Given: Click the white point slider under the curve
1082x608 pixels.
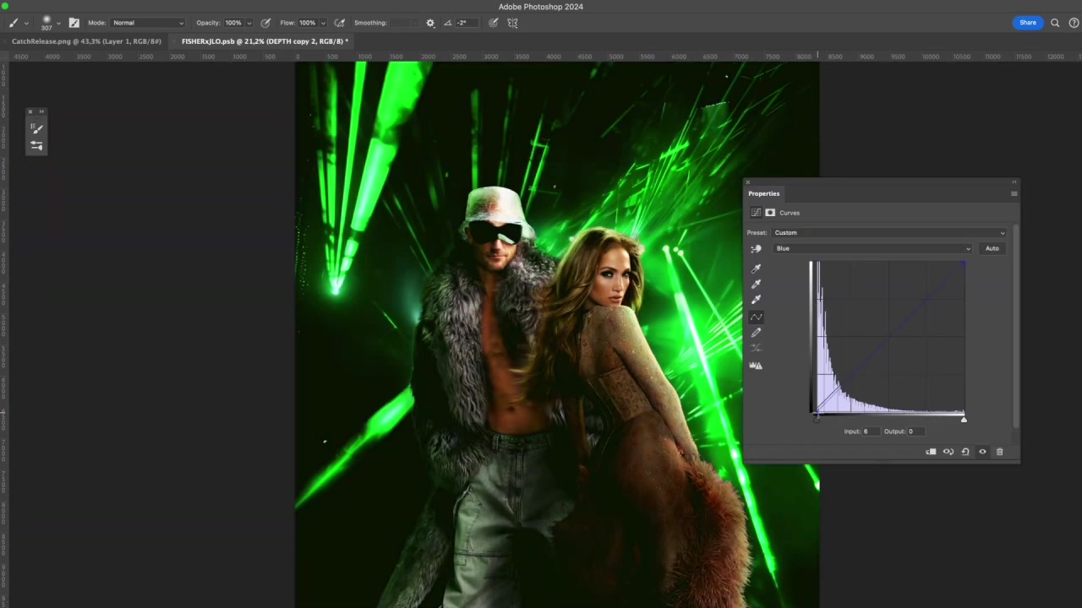Looking at the screenshot, I should click(963, 419).
